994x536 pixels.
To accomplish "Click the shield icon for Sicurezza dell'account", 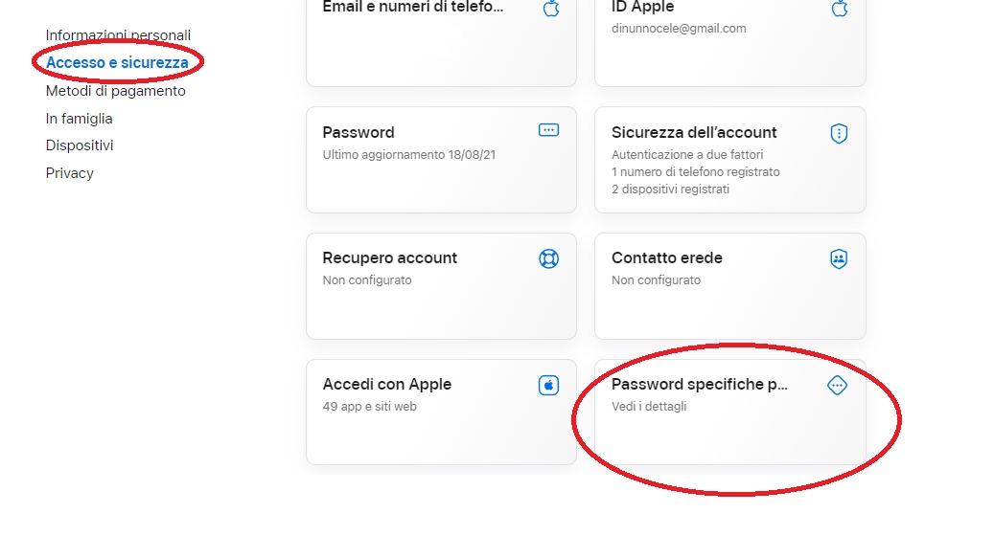I will pos(839,134).
